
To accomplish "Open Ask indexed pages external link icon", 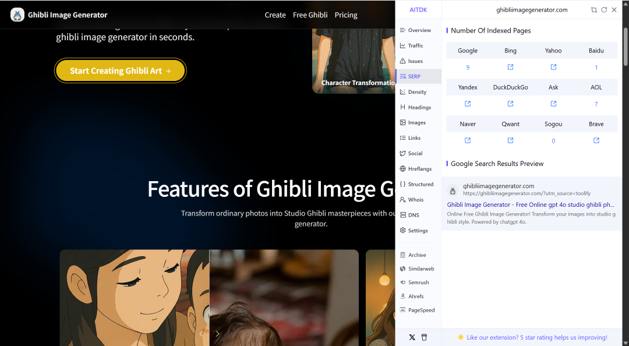I will pyautogui.click(x=553, y=104).
